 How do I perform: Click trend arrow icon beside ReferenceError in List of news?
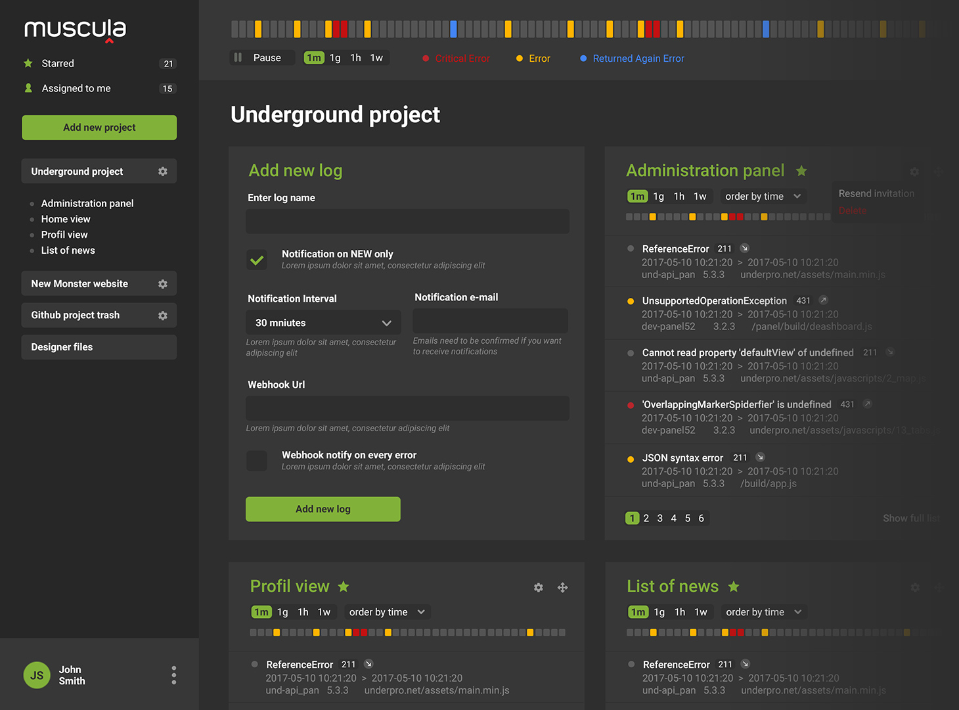pyautogui.click(x=745, y=664)
